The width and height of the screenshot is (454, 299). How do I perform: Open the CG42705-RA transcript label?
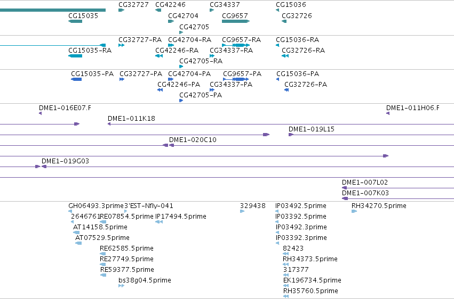[x=201, y=61]
